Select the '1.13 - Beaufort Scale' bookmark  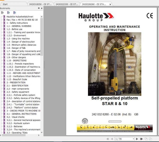(x=18, y=79)
